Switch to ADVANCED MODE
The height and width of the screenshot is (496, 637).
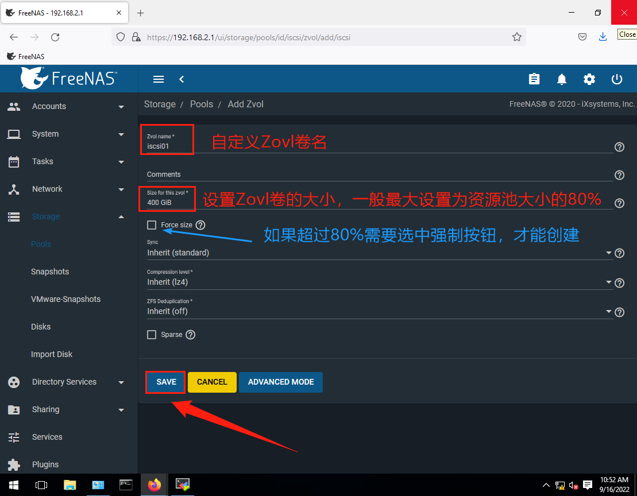[x=281, y=382]
